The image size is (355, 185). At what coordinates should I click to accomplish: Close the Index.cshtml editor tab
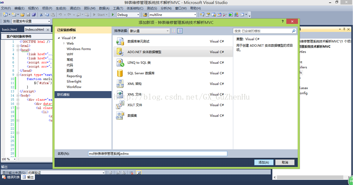tap(48, 30)
